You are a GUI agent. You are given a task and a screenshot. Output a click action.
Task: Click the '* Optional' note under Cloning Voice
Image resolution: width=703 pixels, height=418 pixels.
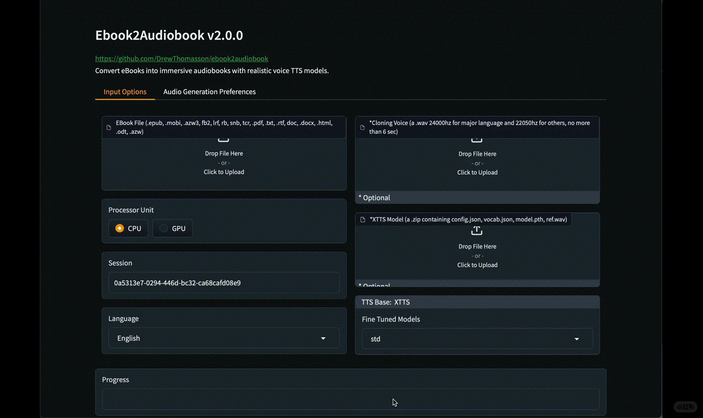coord(374,198)
